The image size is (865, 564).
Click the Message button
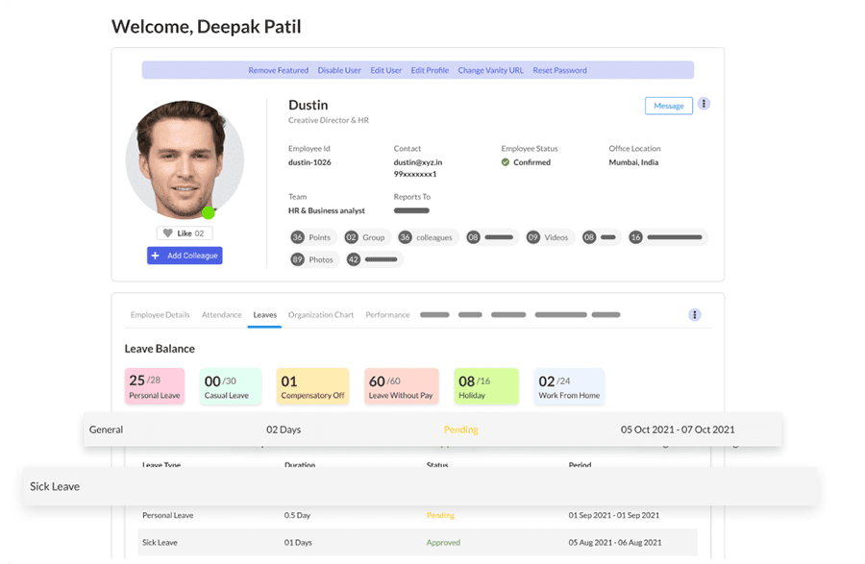point(669,106)
